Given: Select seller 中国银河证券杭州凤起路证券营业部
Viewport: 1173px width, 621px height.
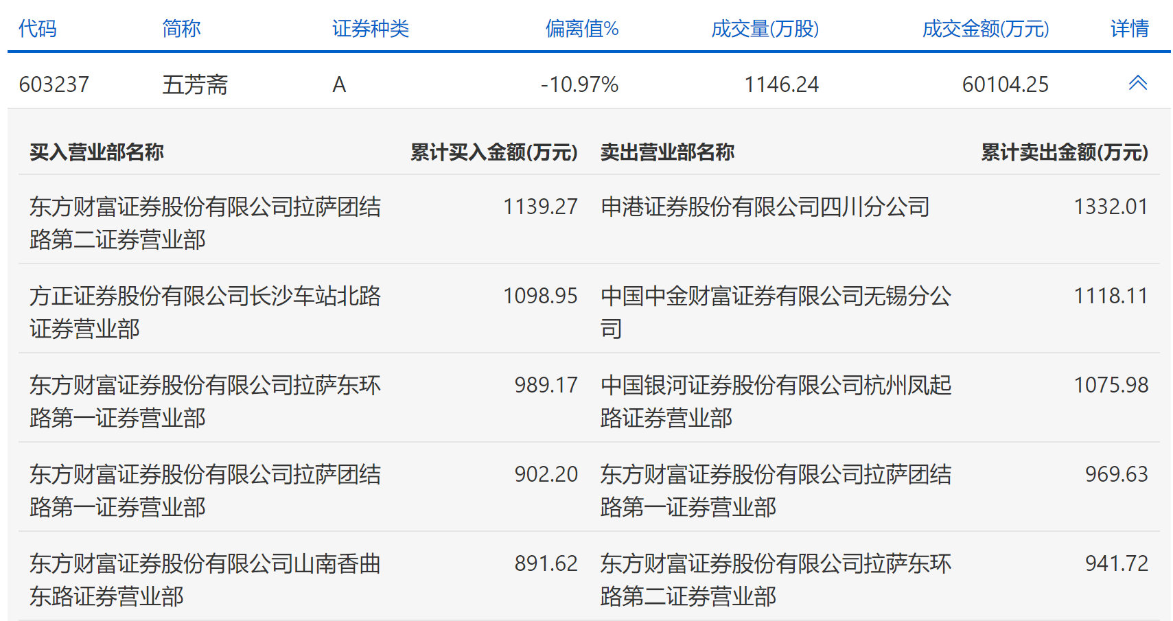Looking at the screenshot, I should coord(776,401).
